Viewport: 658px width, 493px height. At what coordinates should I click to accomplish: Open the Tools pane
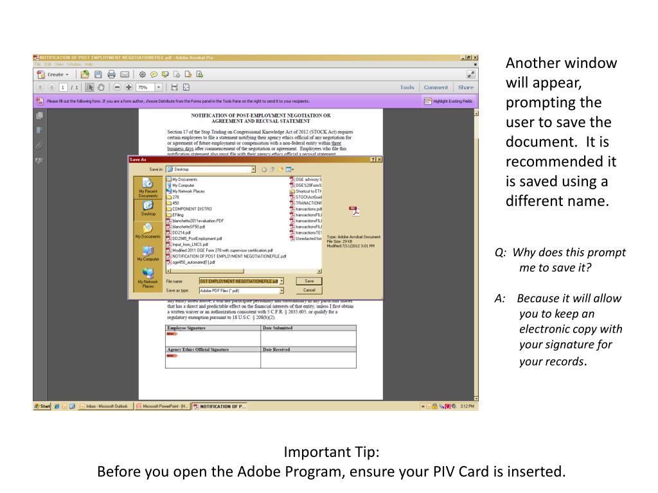tap(407, 87)
